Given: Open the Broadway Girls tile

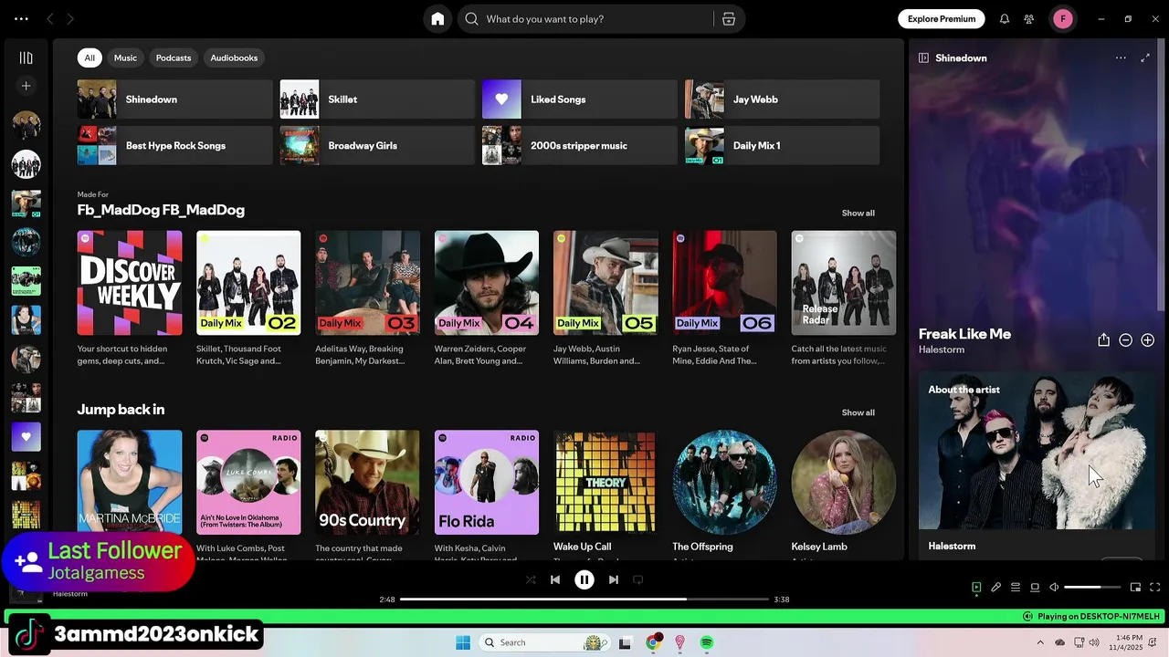Looking at the screenshot, I should (377, 146).
